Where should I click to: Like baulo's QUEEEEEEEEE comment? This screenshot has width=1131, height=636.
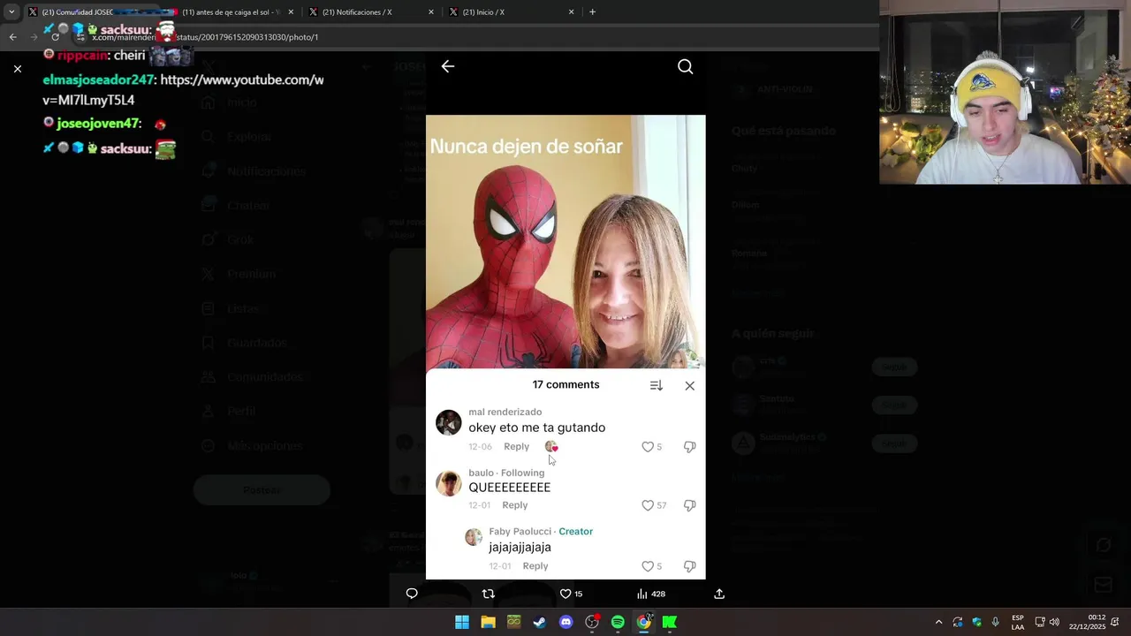pyautogui.click(x=648, y=505)
